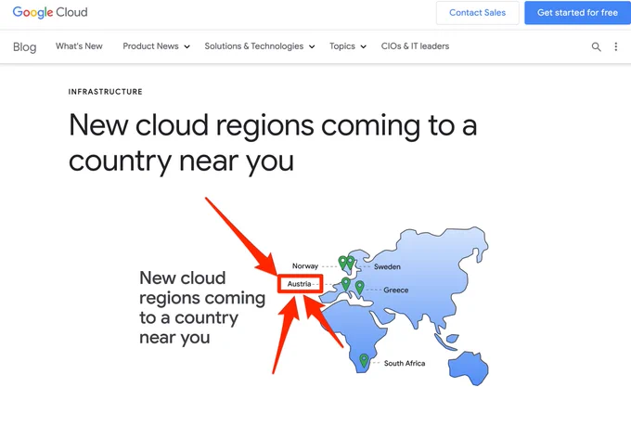Click the South Africa map label
The image size is (631, 426).
click(x=405, y=363)
